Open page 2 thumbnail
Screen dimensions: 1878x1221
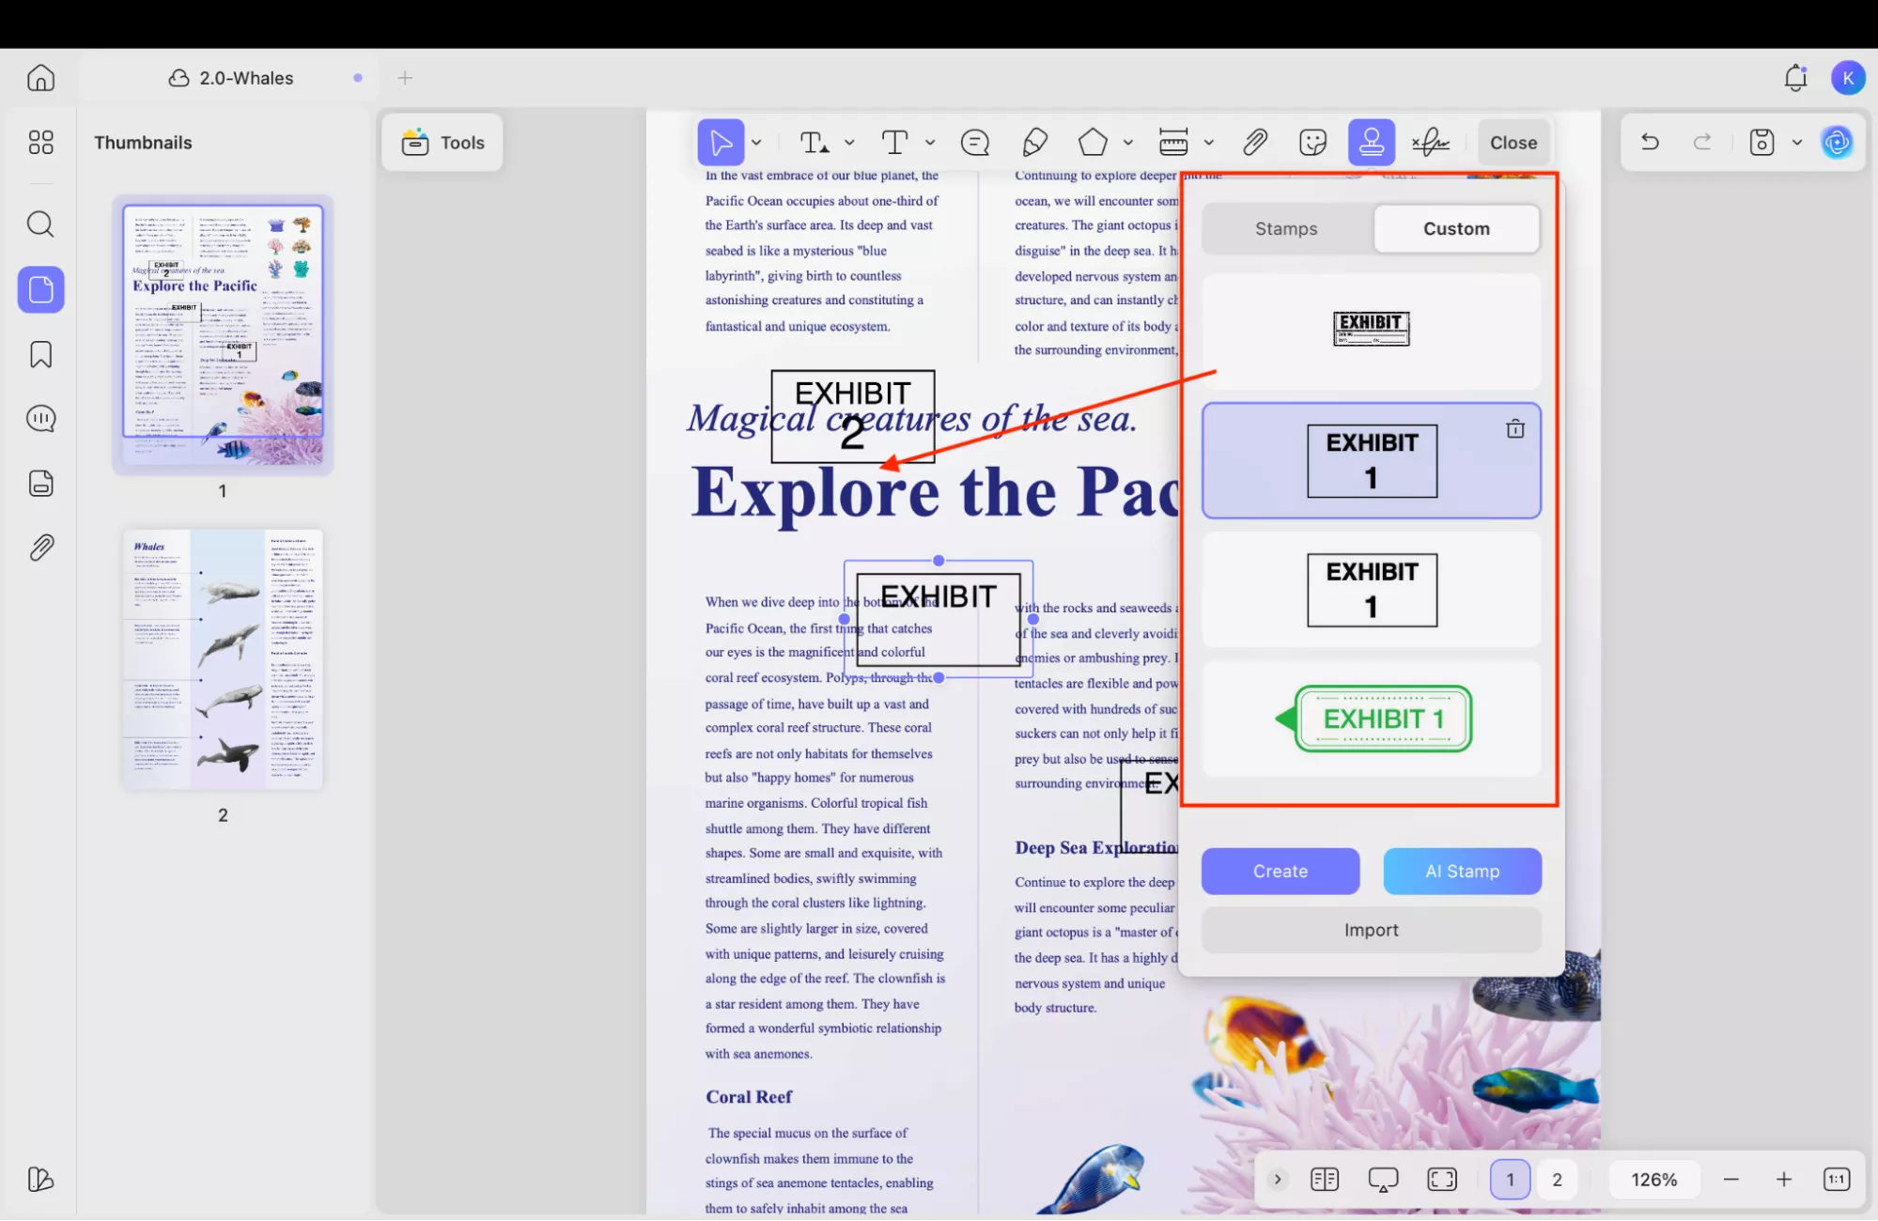223,658
